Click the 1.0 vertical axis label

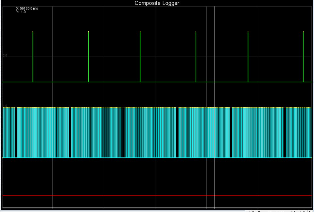pos(5,106)
